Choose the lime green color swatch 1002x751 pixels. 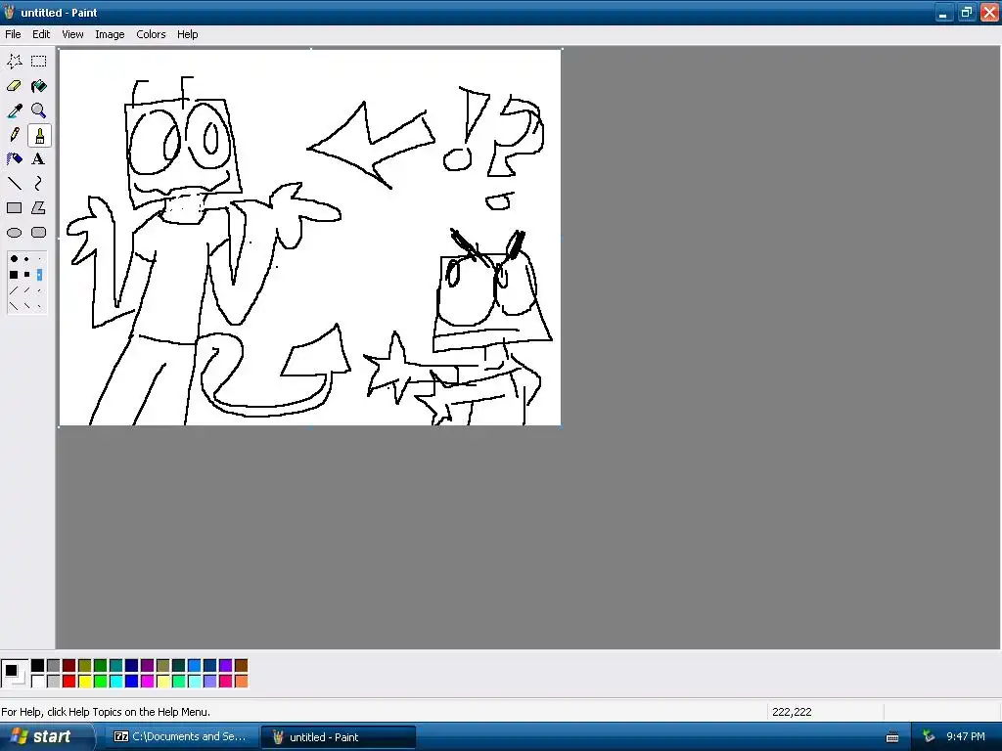(101, 682)
